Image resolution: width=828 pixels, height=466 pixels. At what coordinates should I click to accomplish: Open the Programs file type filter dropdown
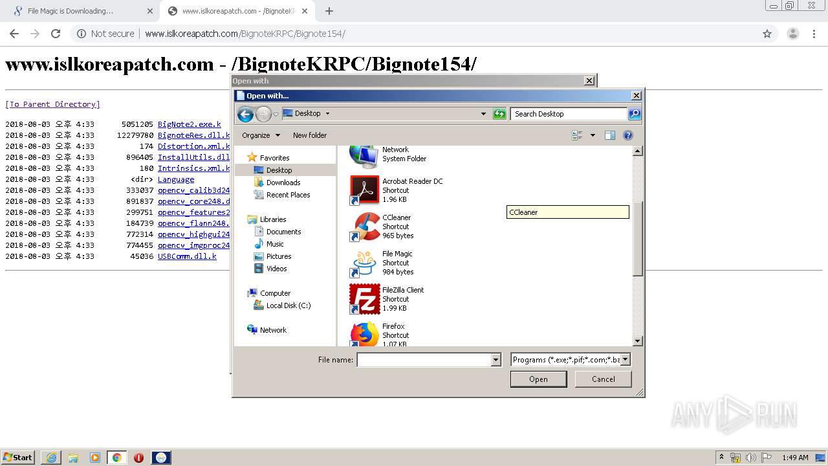pos(626,360)
